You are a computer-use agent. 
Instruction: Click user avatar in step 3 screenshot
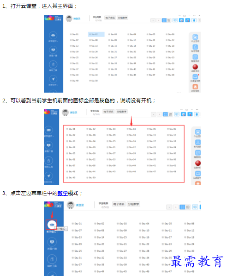click(71, 205)
